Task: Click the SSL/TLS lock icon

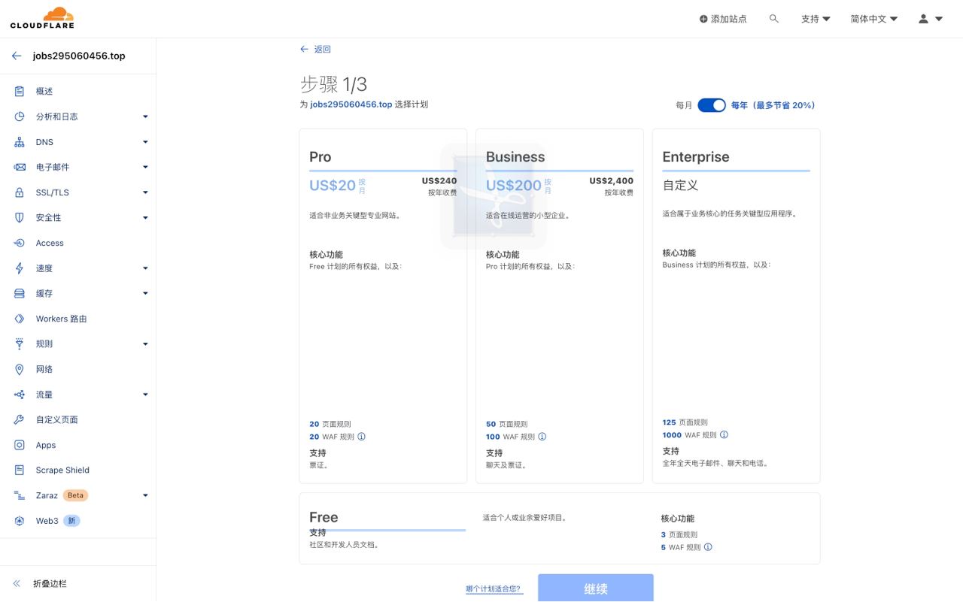Action: (x=20, y=192)
